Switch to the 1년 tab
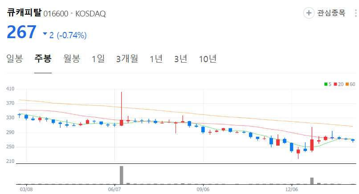 click(156, 59)
